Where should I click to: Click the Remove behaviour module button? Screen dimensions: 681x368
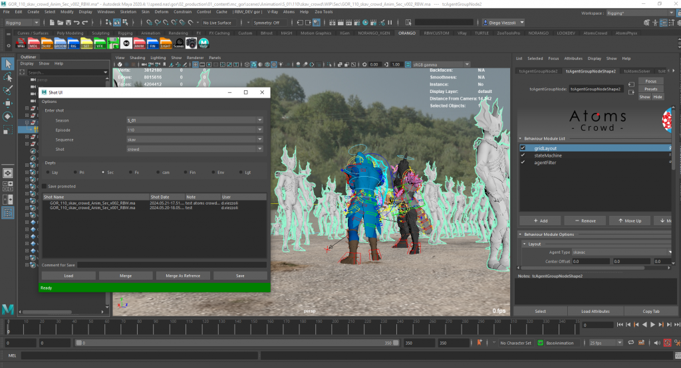tap(585, 221)
